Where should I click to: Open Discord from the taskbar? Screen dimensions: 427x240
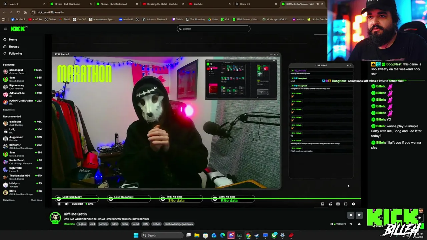coord(231,235)
